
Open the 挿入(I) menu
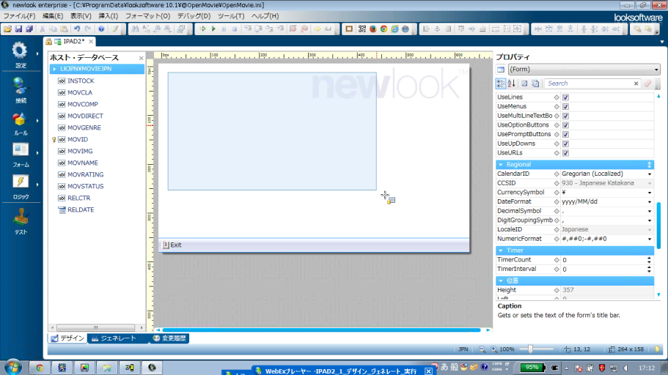[x=109, y=16]
